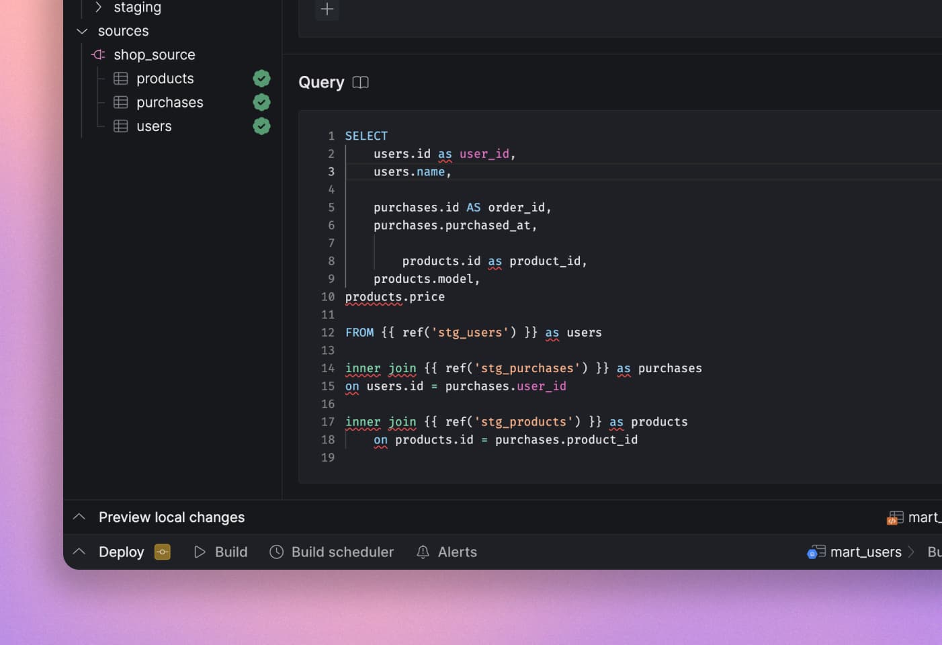Open the purchases source table
Screen dimensions: 942x645
coord(169,102)
